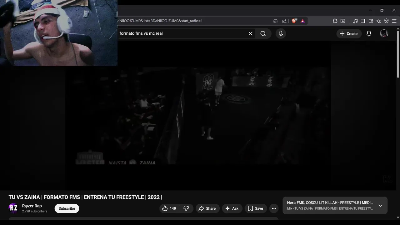Click the install app icon in address bar
The image size is (400, 225).
click(276, 21)
